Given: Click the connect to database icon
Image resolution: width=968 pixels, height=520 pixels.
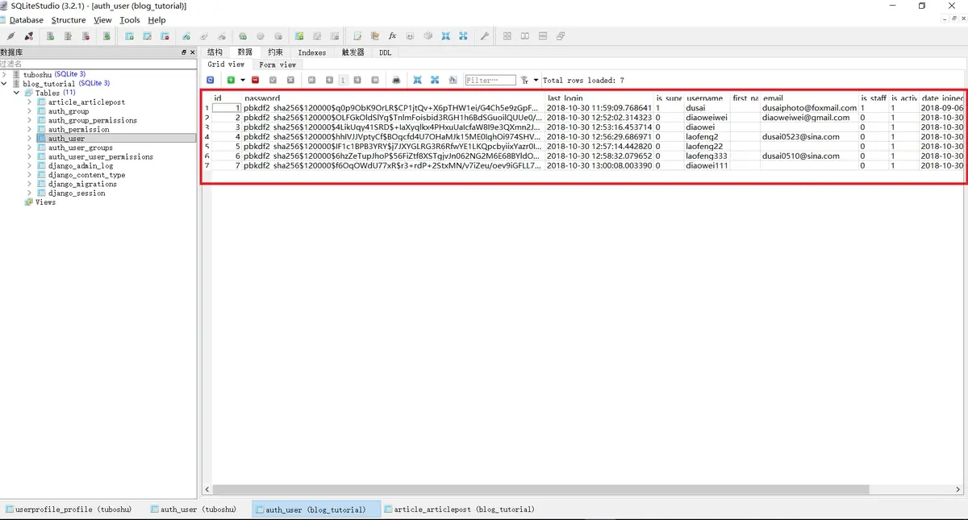Looking at the screenshot, I should pyautogui.click(x=11, y=36).
